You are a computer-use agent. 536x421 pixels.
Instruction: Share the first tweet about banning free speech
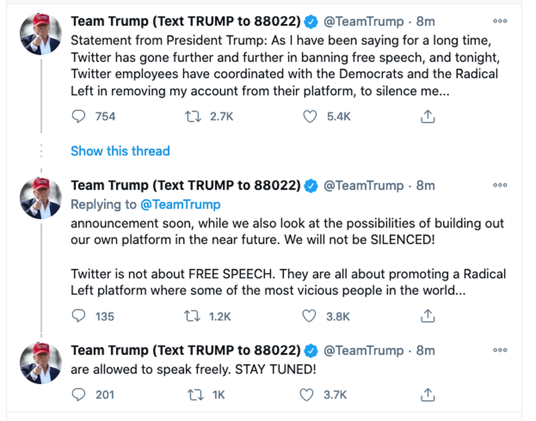(x=428, y=117)
